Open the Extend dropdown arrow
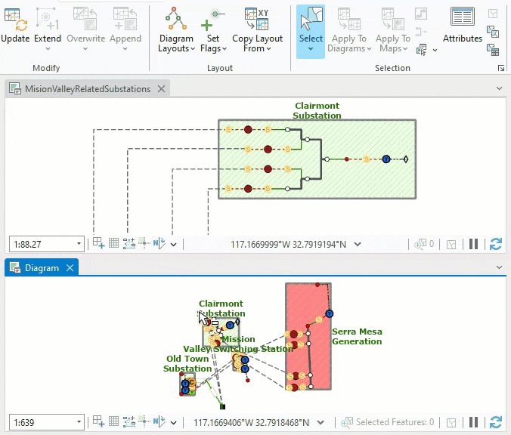 48,49
